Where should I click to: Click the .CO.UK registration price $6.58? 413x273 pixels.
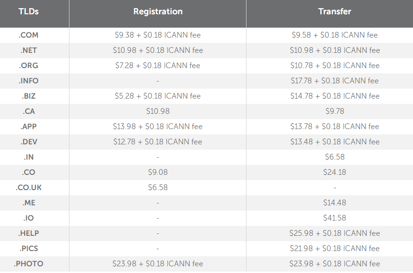(157, 187)
